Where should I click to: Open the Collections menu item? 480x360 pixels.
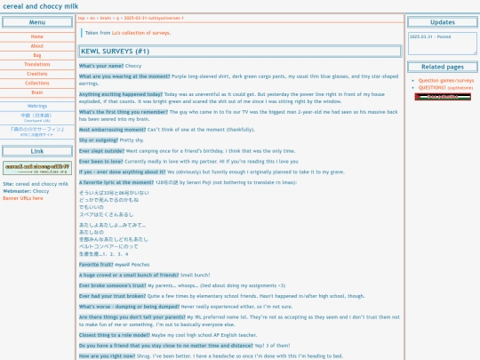(x=37, y=83)
